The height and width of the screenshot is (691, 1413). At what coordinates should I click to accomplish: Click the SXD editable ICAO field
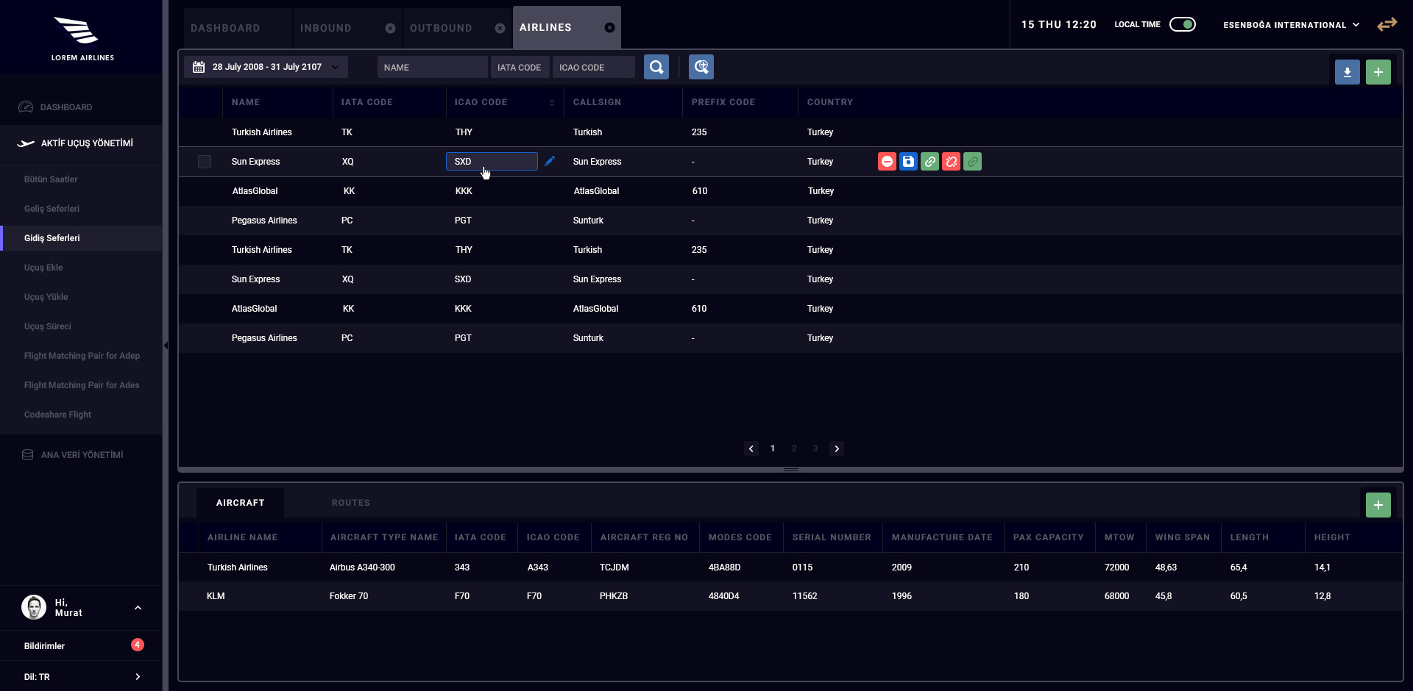tap(492, 162)
